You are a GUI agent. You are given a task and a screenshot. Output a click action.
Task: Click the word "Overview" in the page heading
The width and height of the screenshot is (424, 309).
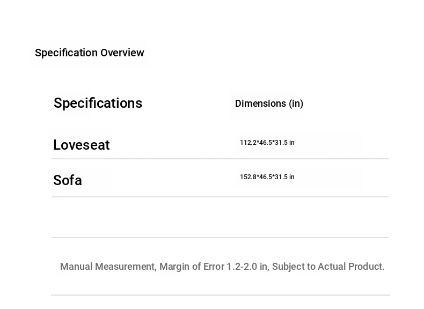122,53
